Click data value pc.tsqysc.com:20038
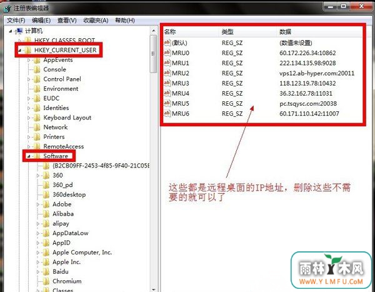Image resolution: width=375 pixels, height=292 pixels. 308,103
